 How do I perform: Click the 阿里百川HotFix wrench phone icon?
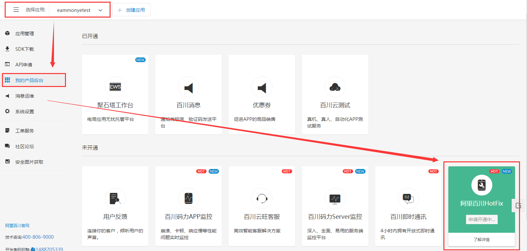pos(482,185)
